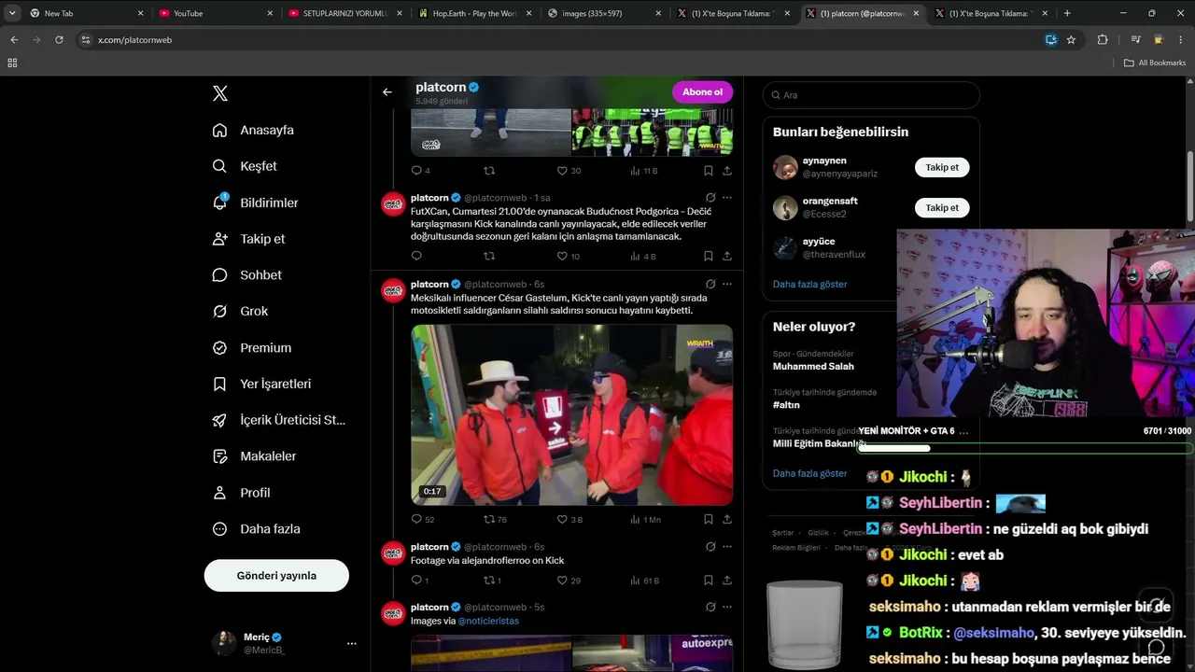1195x672 pixels.
Task: Open more options on the César Gastelum post
Action: pyautogui.click(x=727, y=284)
